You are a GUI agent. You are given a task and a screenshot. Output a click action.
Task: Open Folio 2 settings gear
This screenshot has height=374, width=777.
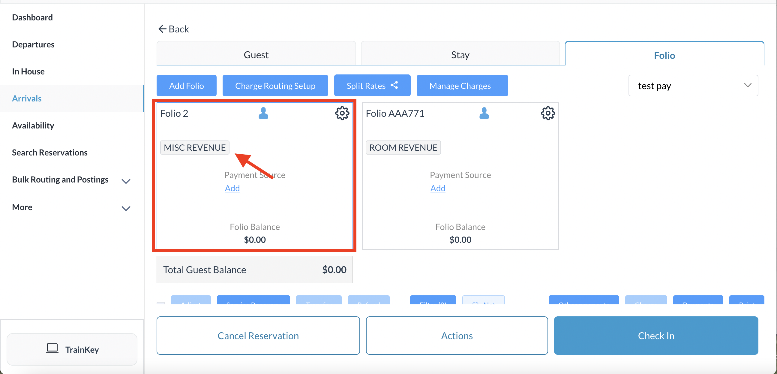(x=342, y=113)
